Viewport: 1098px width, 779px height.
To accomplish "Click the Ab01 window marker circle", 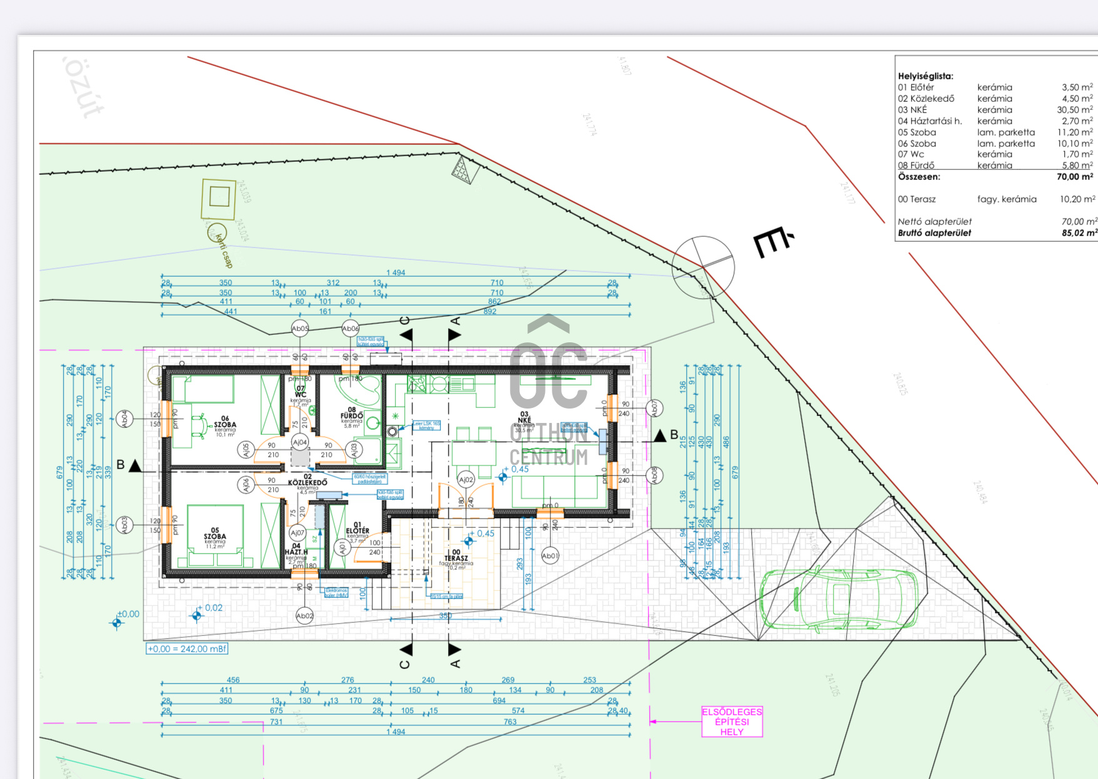I will pyautogui.click(x=550, y=555).
